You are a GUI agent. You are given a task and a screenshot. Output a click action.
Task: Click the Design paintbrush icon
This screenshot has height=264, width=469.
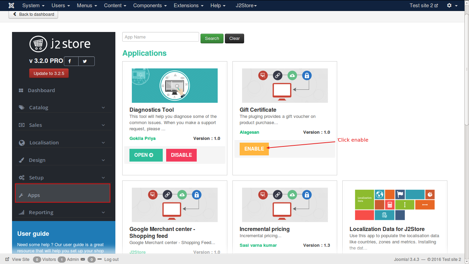21,160
